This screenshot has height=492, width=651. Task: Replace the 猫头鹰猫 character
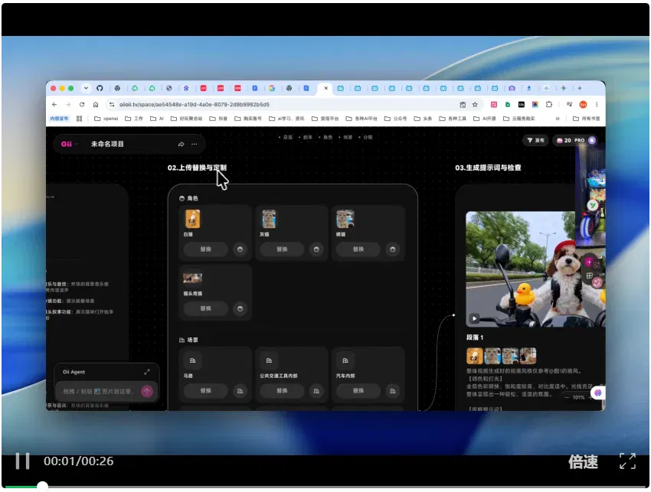(205, 308)
